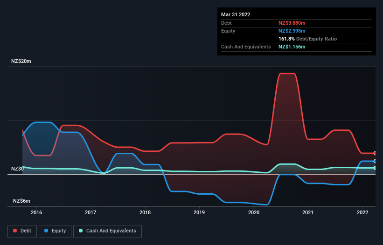
Task: Click the Cash And Equivalents tooltip label
Action: pos(246,47)
